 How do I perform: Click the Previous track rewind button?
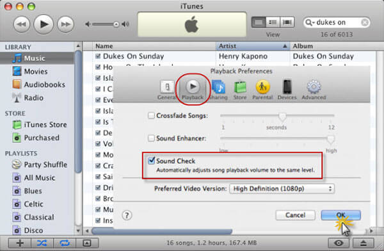[22, 24]
